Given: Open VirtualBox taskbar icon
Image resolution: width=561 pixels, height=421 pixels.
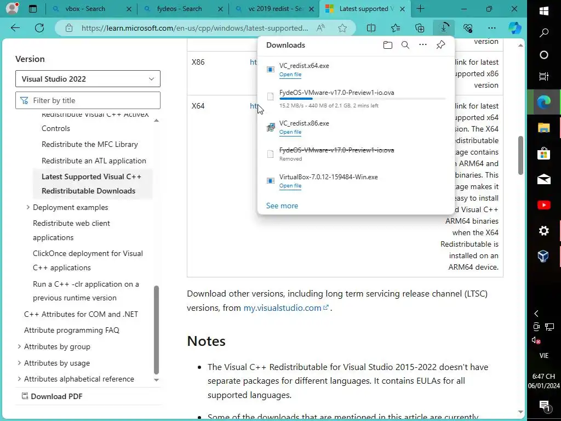Looking at the screenshot, I should (544, 257).
